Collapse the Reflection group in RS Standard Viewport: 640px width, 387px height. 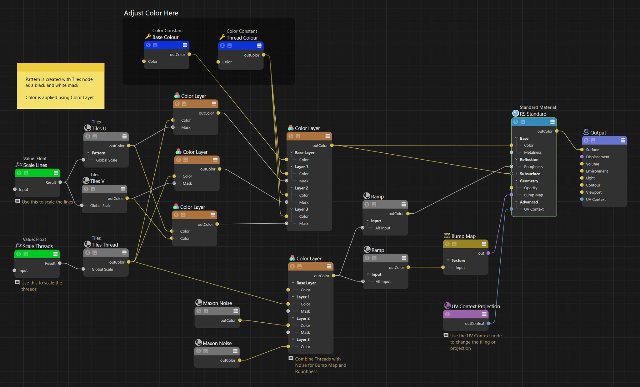(517, 160)
